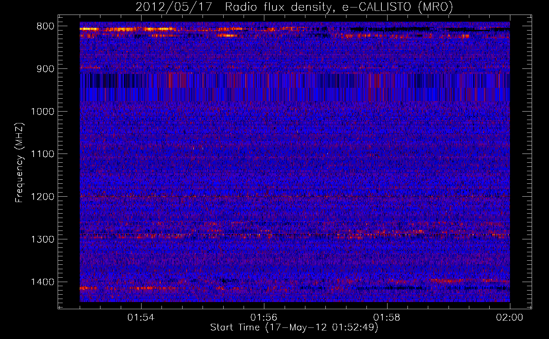Viewport: 549px width, 339px height.
Task: Click the 'Start Time (17-May-12 01:52:49)' label
Action: tap(294, 327)
